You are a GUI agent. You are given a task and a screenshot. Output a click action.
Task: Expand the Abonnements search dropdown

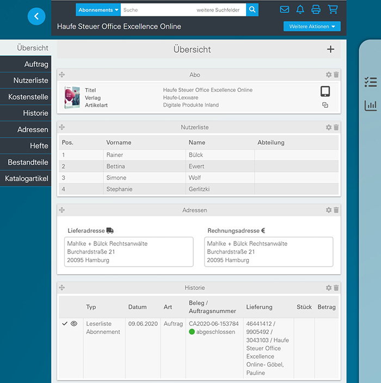click(98, 10)
